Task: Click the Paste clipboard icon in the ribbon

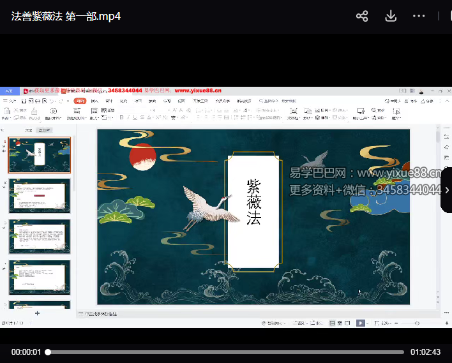Action: (6, 111)
